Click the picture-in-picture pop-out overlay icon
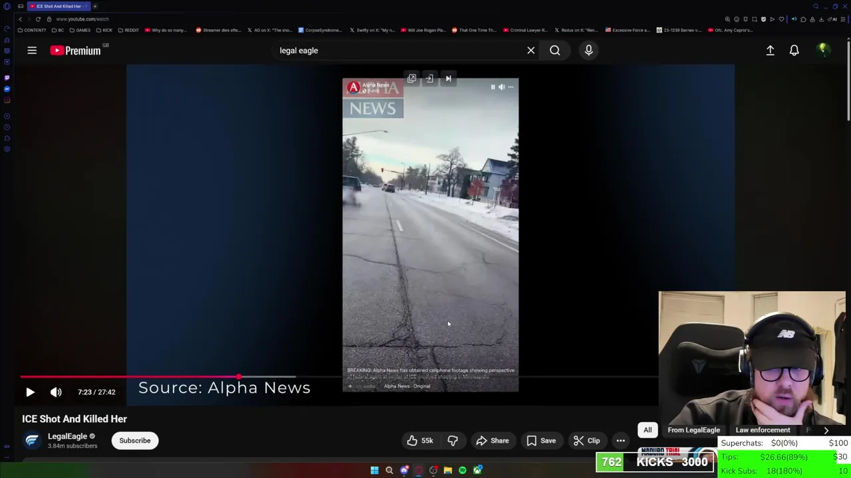This screenshot has width=851, height=478. (x=412, y=78)
